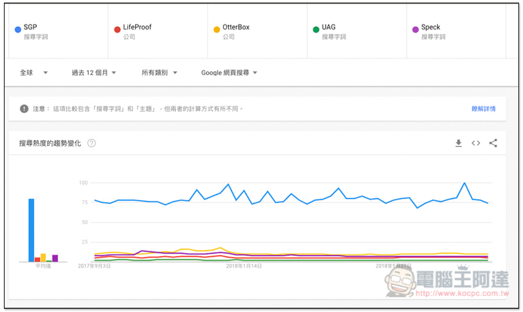This screenshot has height=312, width=523.
Task: Share the interest over time chart
Action: point(493,143)
